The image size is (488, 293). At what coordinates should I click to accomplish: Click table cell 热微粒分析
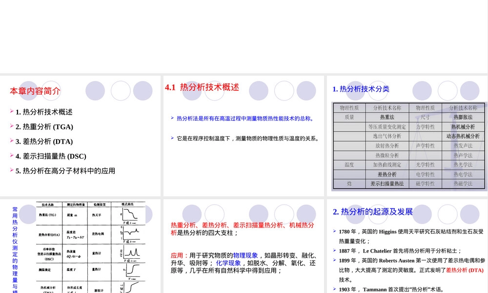pyautogui.click(x=387, y=155)
